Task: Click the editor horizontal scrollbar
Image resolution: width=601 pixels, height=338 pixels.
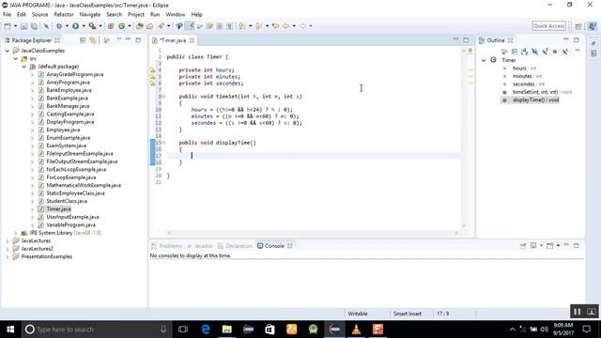Action: tap(313, 233)
